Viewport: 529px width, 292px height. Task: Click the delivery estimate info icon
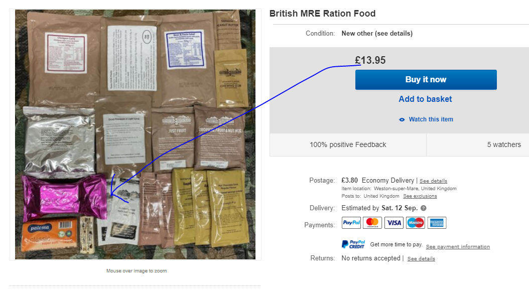point(424,208)
